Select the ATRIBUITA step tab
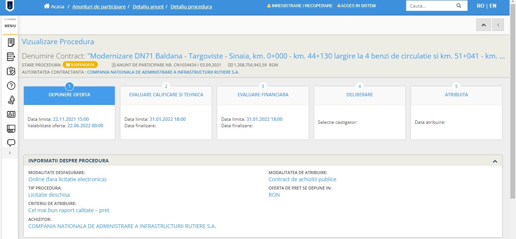 (x=456, y=95)
